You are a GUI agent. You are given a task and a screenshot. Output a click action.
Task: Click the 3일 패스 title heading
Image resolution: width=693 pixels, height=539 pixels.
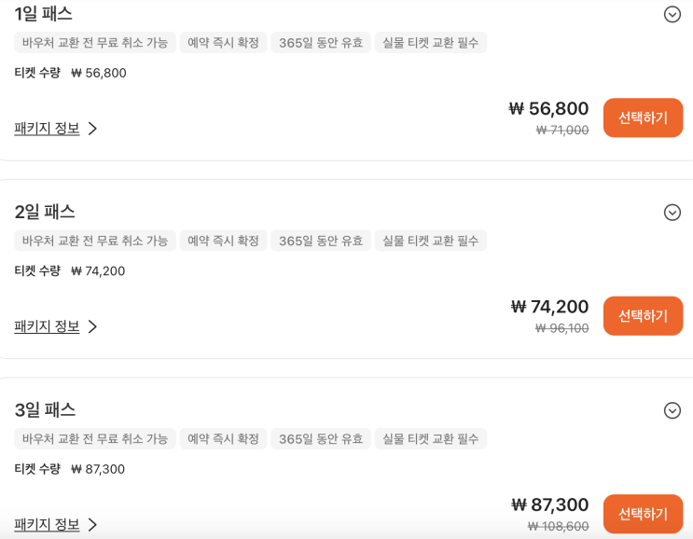(x=45, y=409)
